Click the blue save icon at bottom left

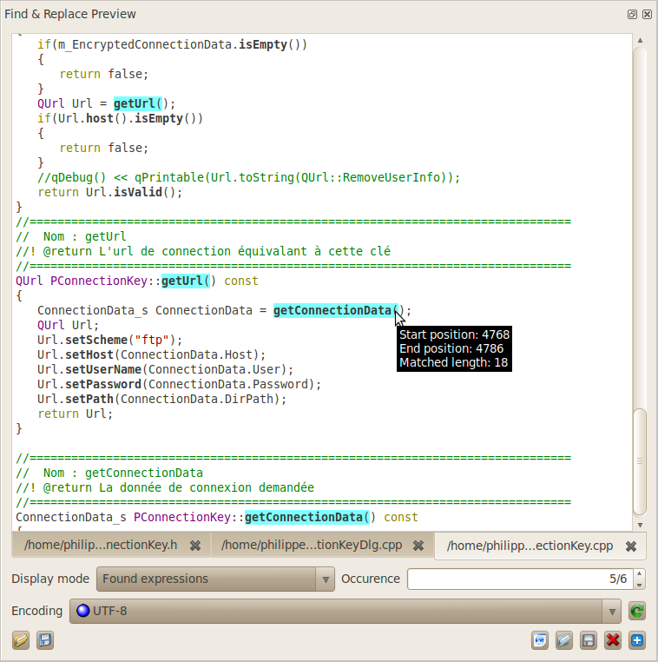click(45, 640)
